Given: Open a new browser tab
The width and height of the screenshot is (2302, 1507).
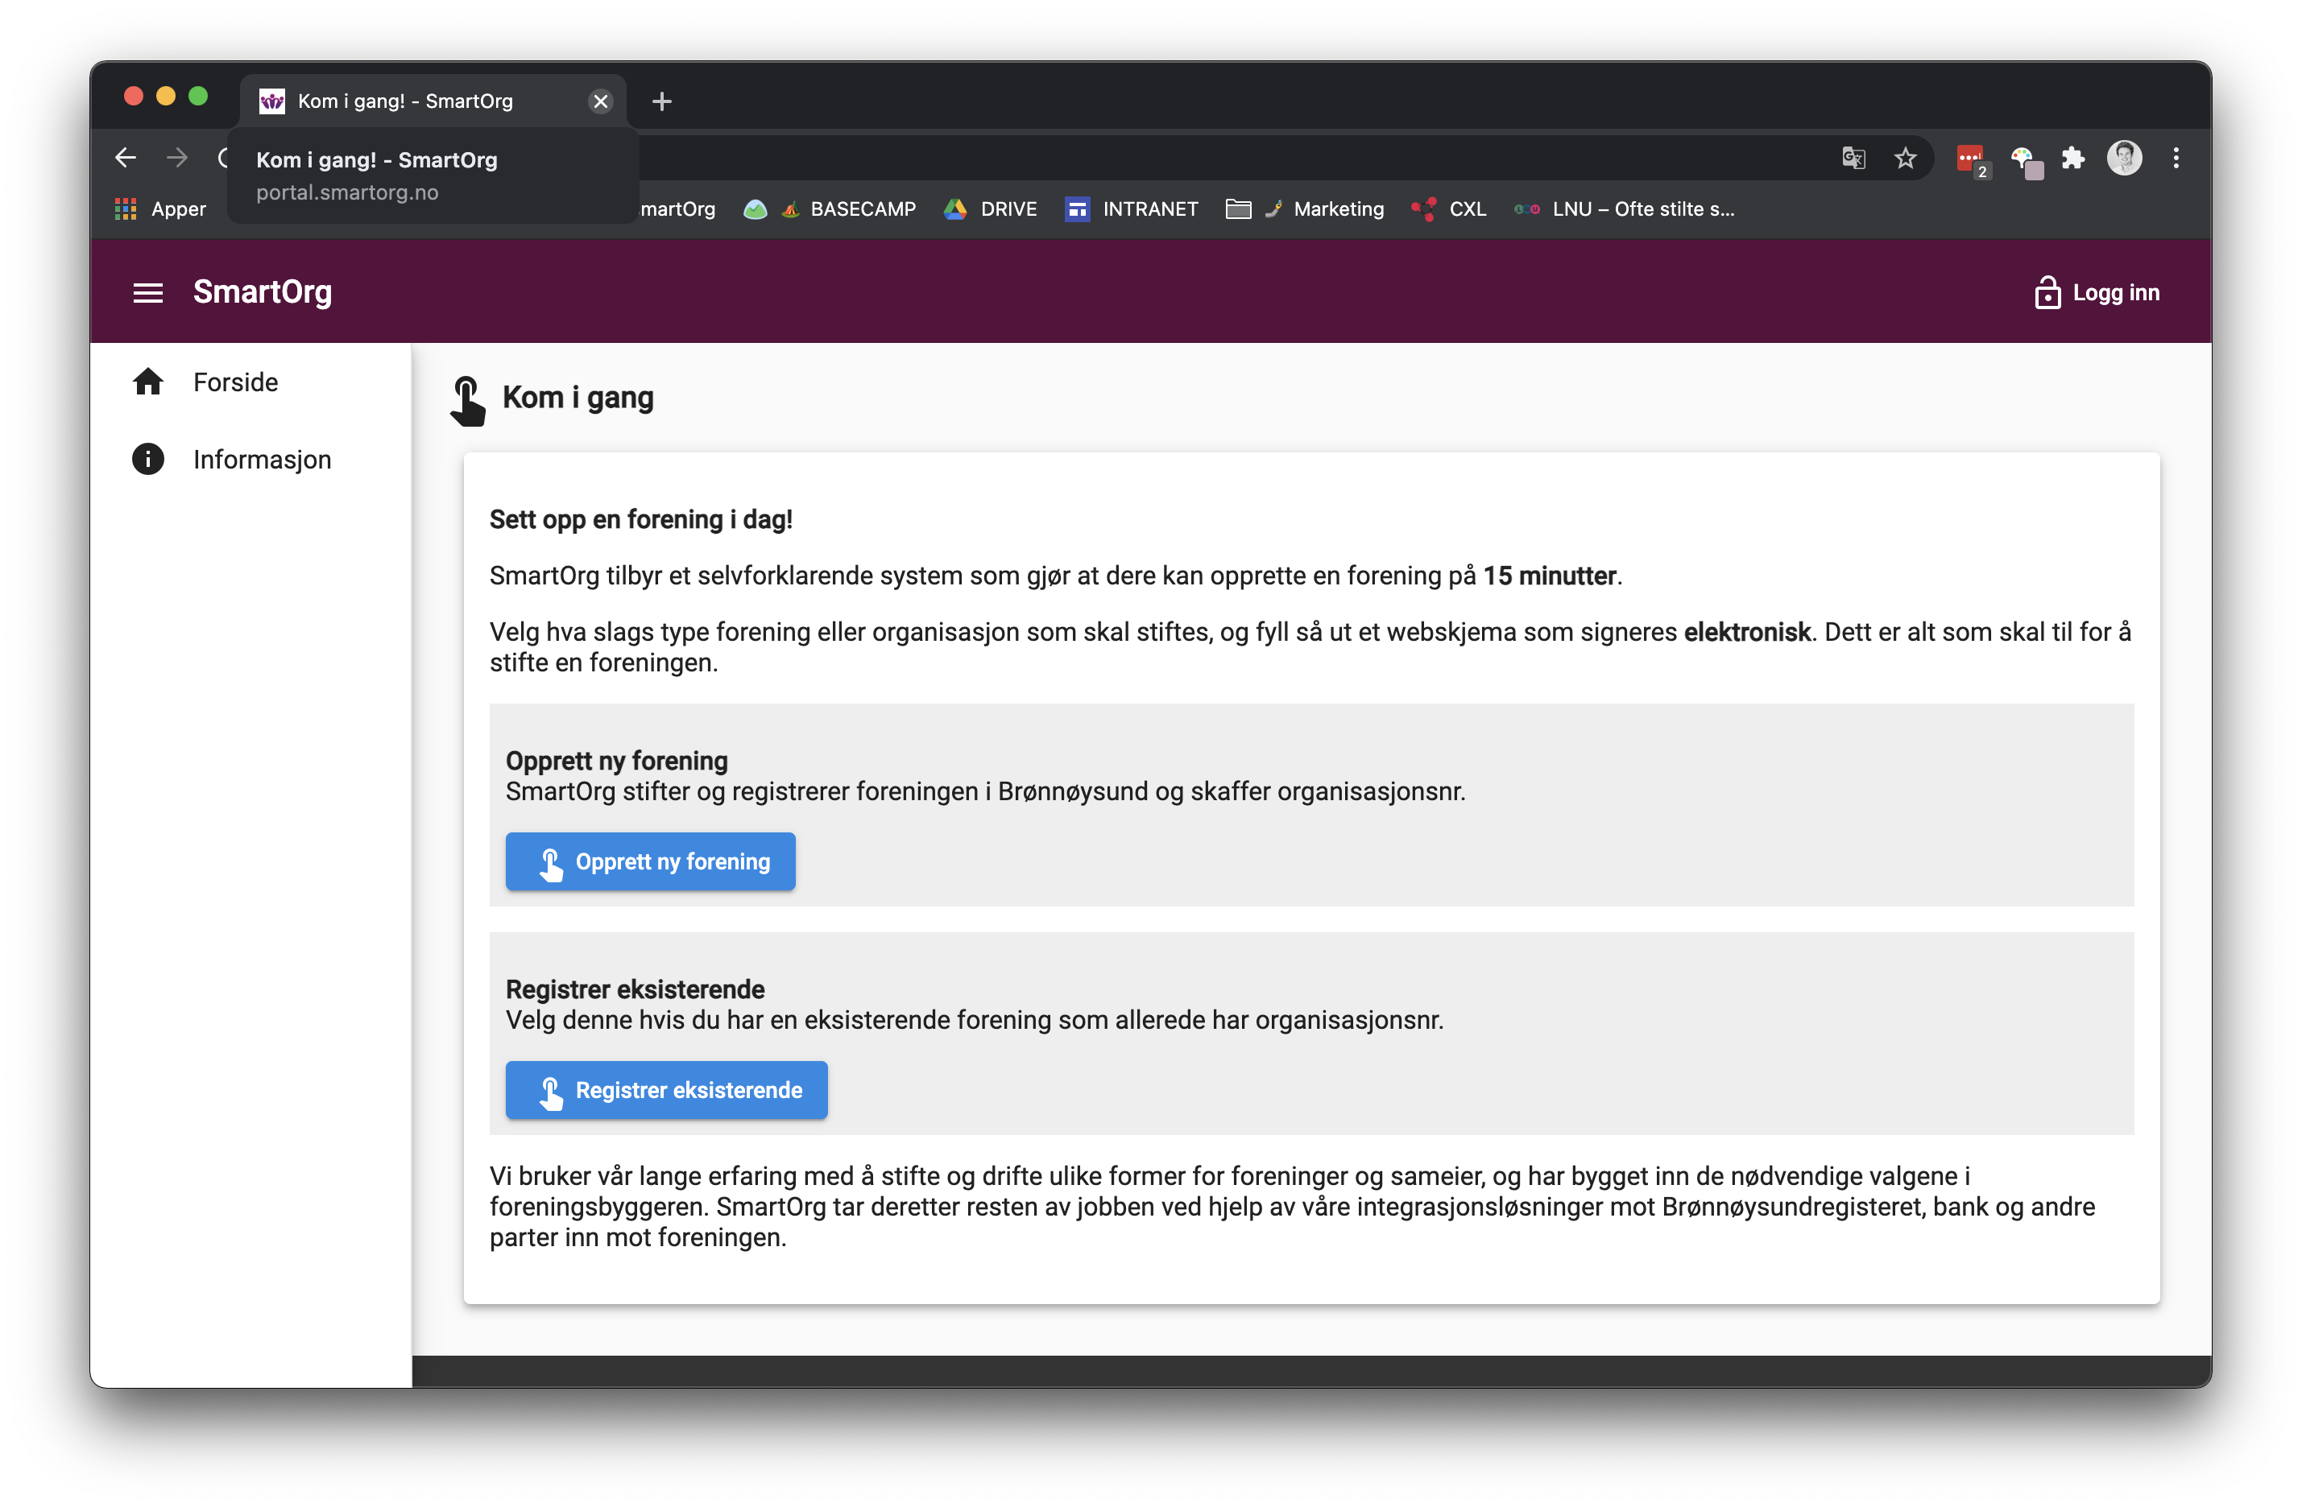Looking at the screenshot, I should (x=661, y=101).
